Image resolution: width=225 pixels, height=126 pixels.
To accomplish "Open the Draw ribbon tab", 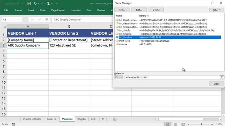I will point(43,10).
